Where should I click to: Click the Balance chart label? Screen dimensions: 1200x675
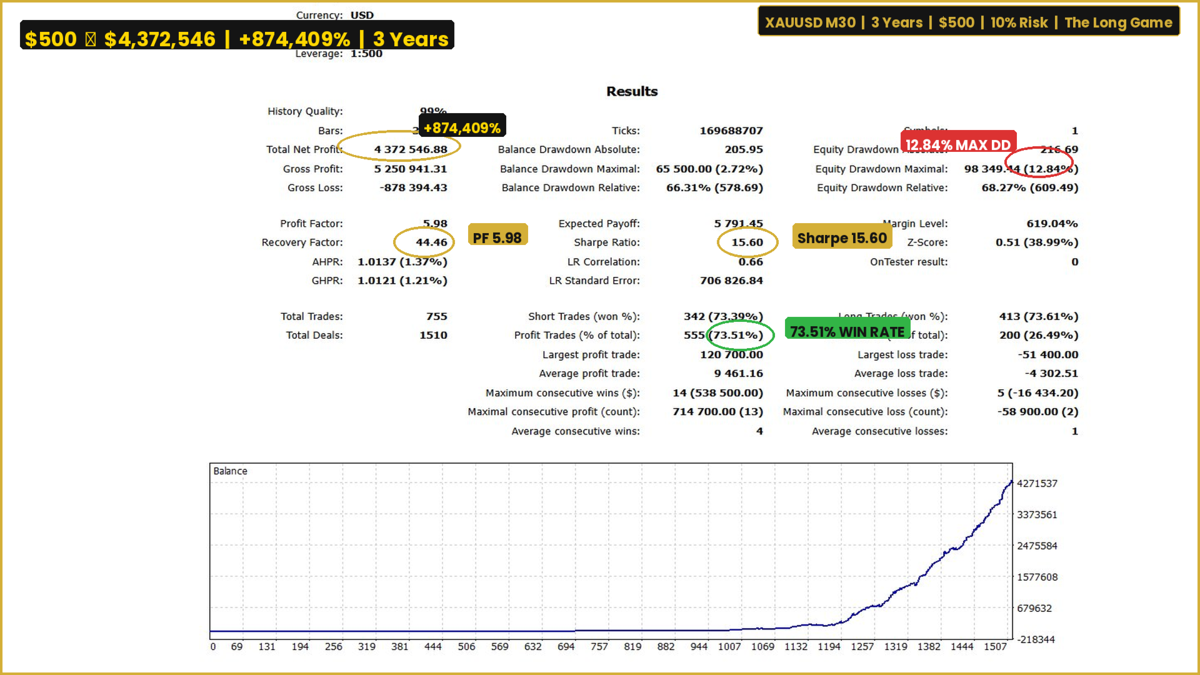click(x=230, y=471)
